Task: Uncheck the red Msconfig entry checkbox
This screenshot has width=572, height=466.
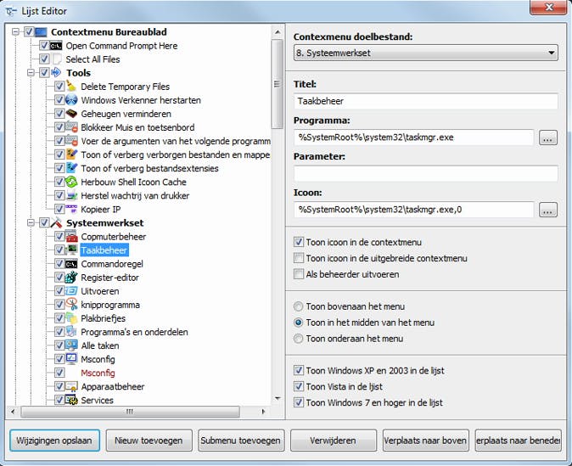Action: 59,373
